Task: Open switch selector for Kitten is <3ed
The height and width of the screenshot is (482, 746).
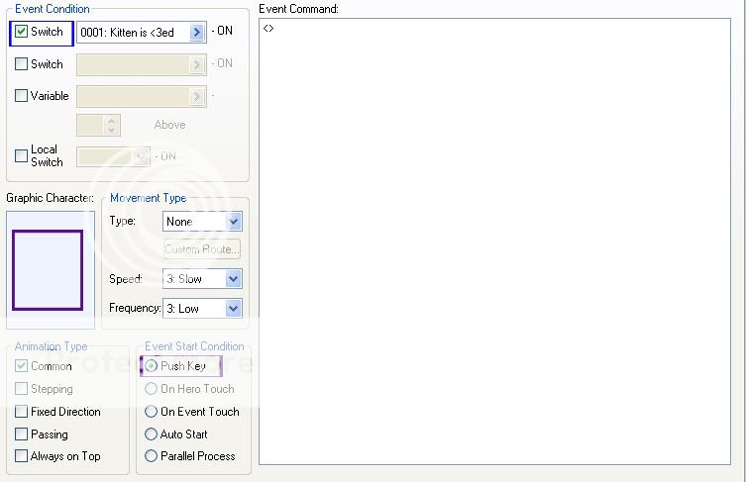Action: point(197,32)
